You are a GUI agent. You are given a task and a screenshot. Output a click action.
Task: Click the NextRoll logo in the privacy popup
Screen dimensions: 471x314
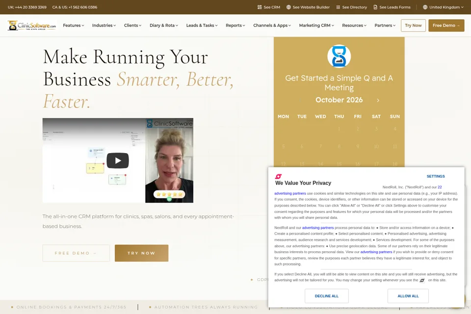click(x=279, y=177)
